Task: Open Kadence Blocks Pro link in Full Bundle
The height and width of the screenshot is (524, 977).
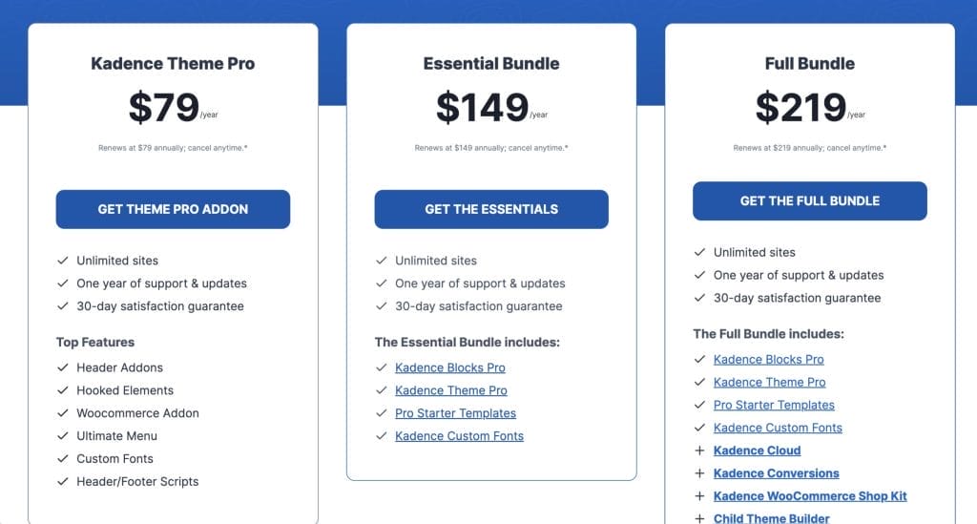Action: (768, 359)
